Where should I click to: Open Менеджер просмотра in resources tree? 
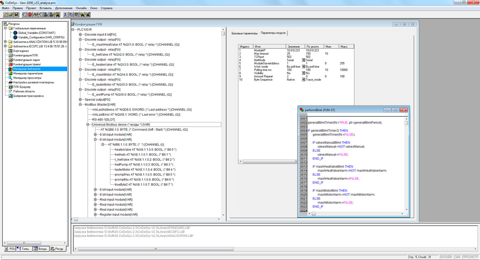pos(26,78)
